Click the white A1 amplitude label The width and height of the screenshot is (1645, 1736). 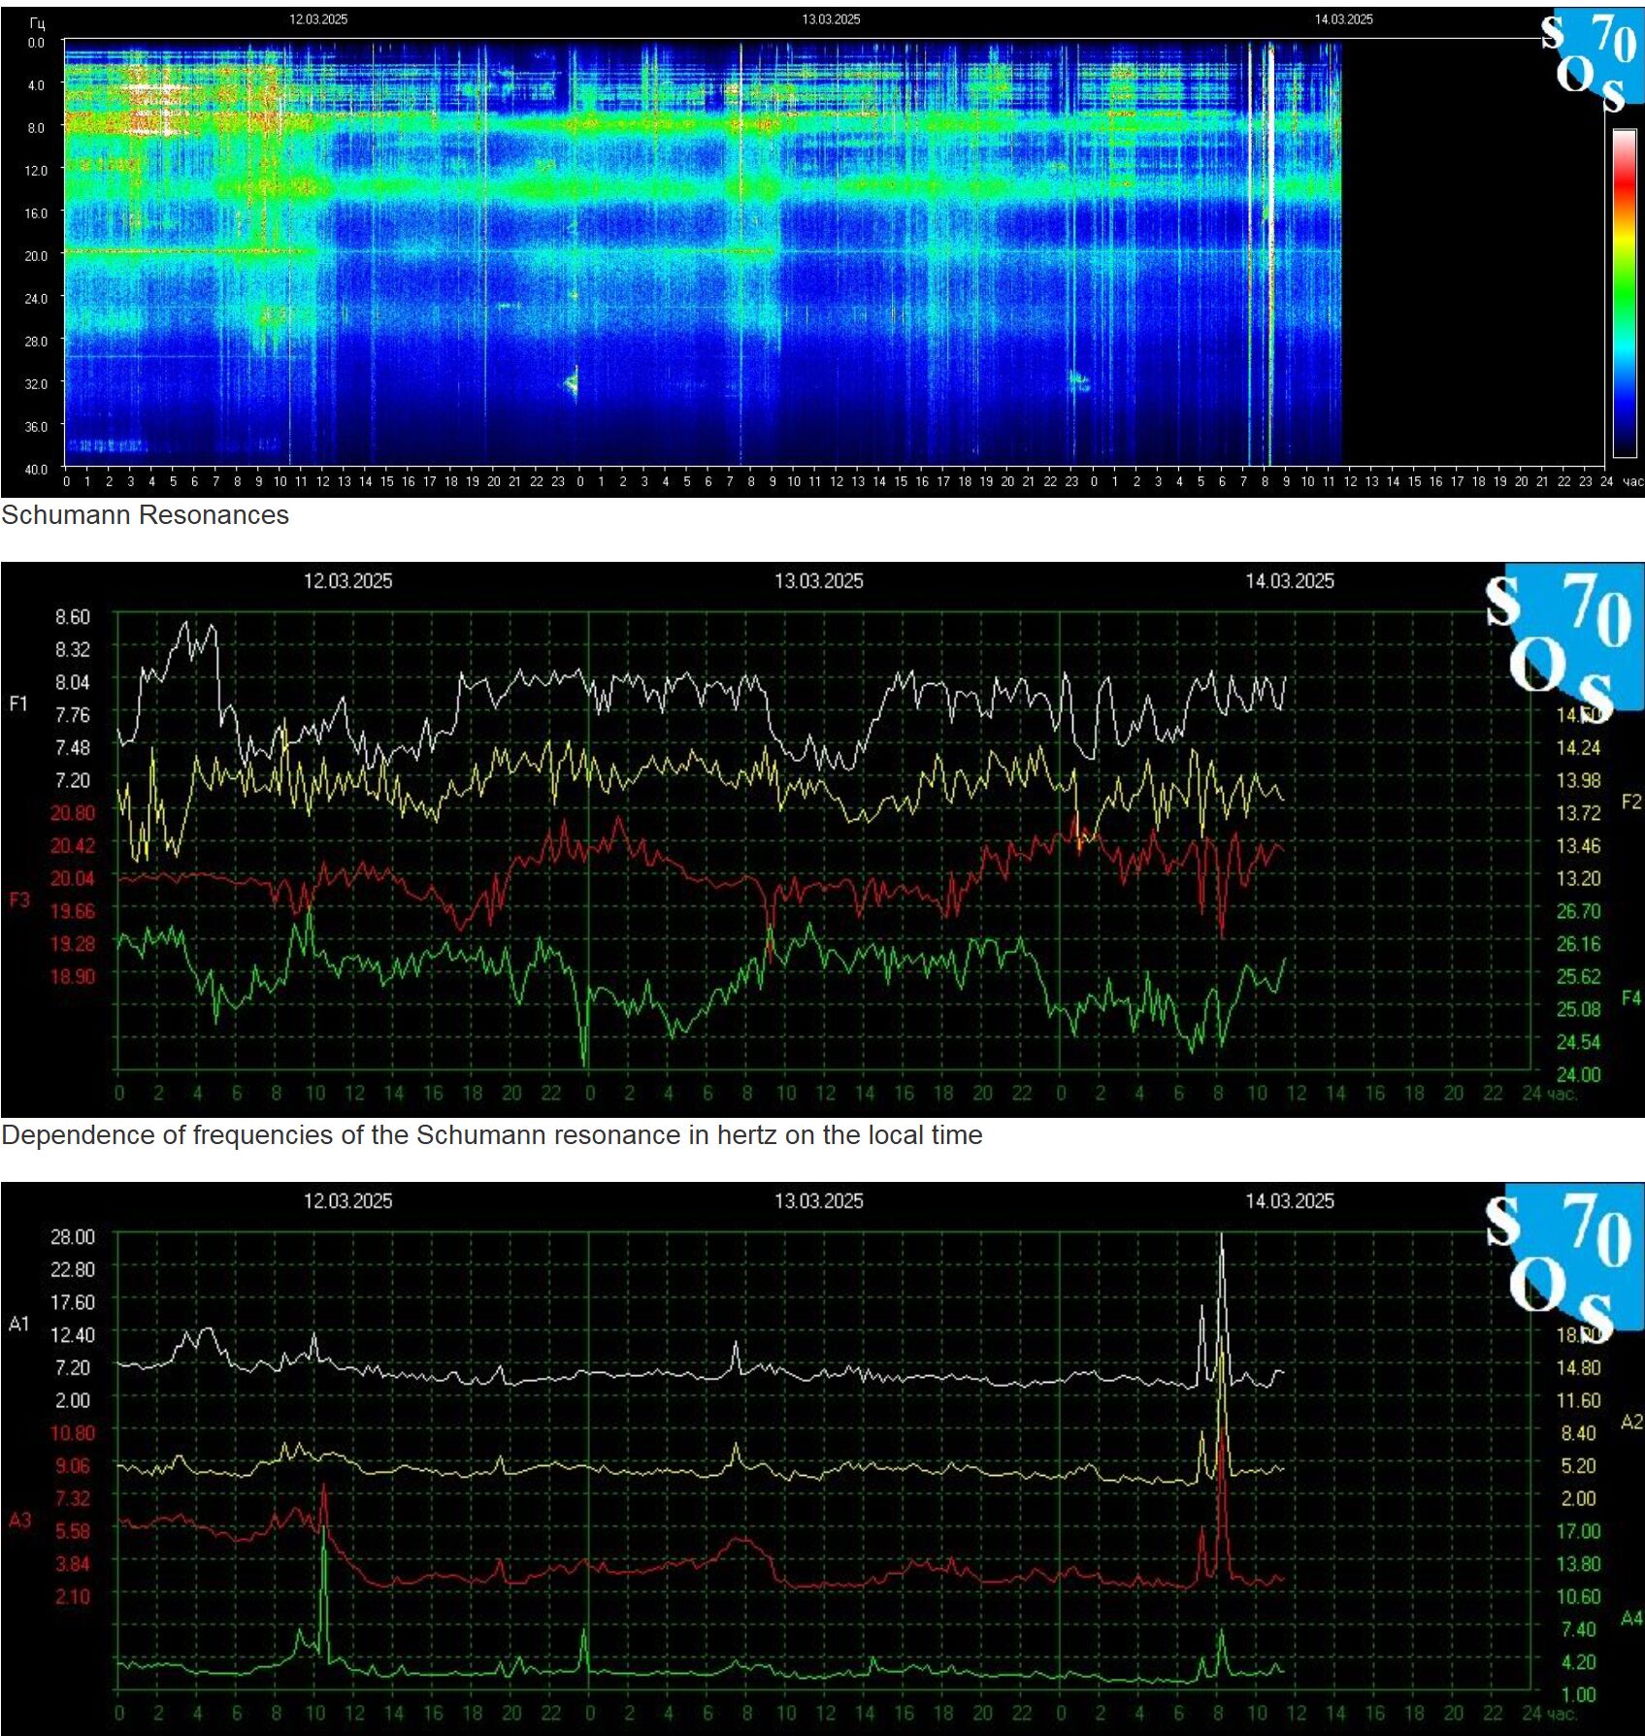point(19,1324)
